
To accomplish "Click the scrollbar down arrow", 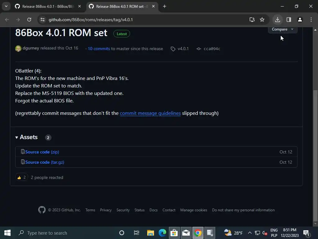I will point(315,224).
